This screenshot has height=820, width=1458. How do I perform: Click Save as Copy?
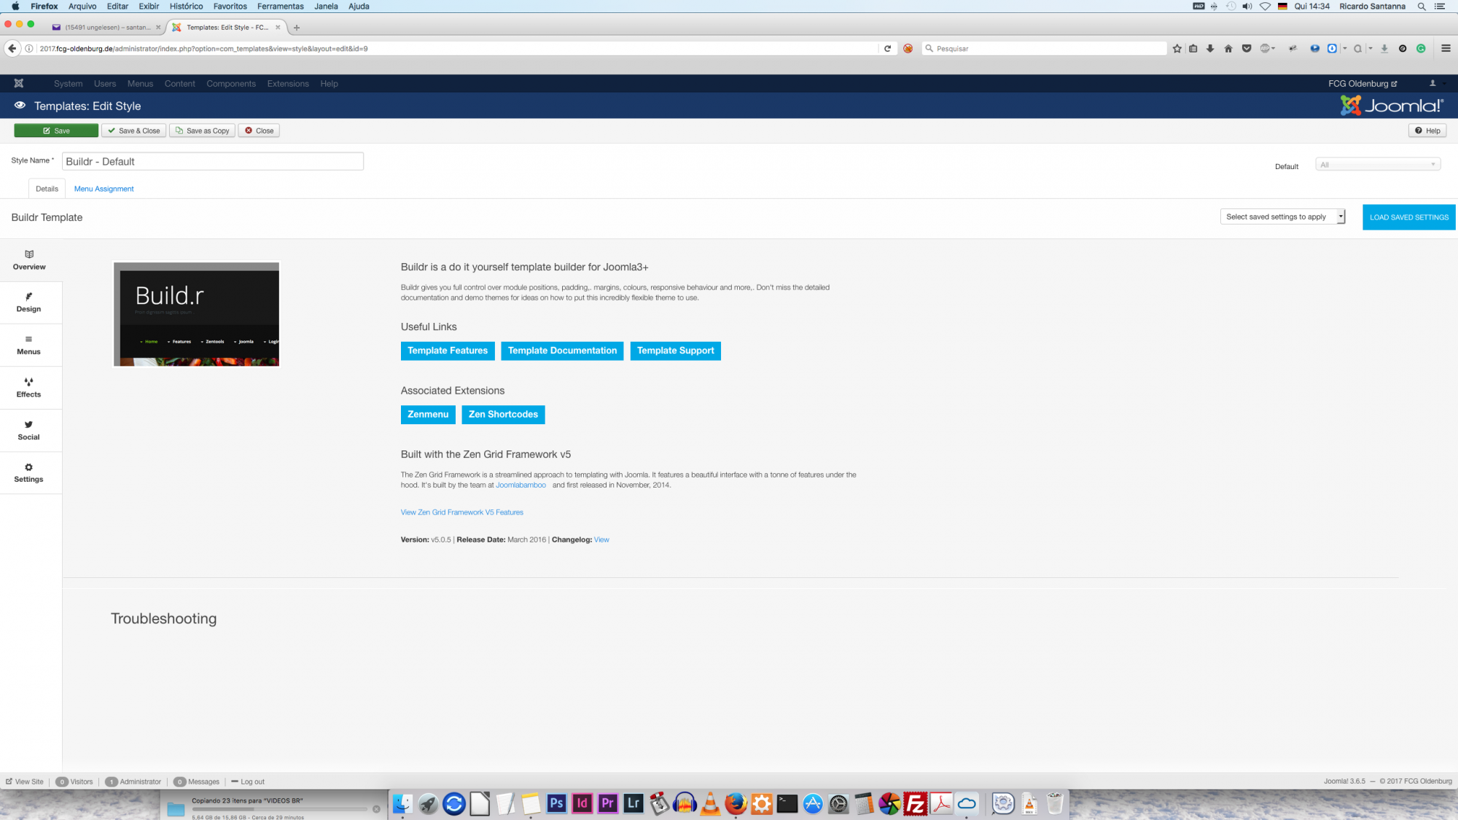click(x=202, y=130)
